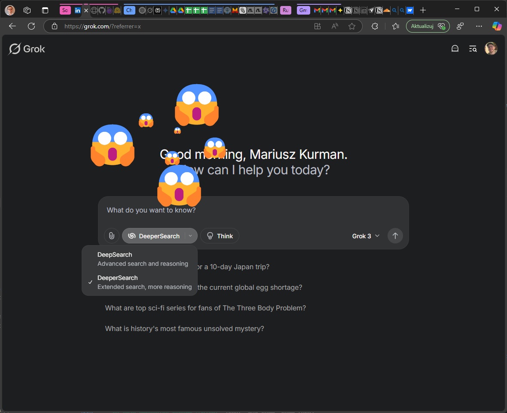Open private chat ghost icon

[455, 49]
